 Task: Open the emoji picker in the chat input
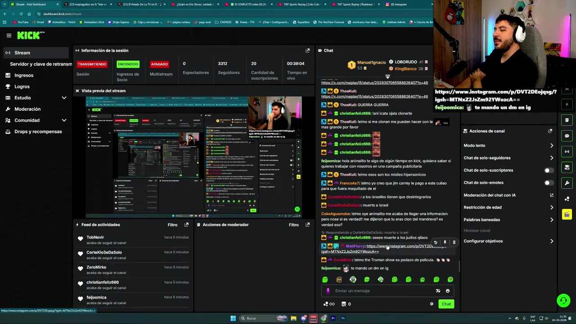click(448, 291)
